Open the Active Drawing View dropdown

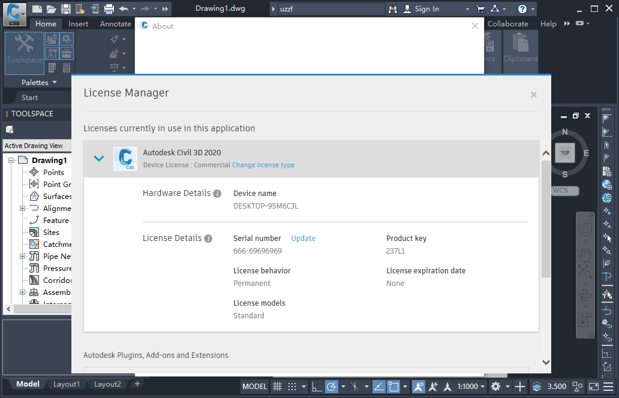[37, 146]
